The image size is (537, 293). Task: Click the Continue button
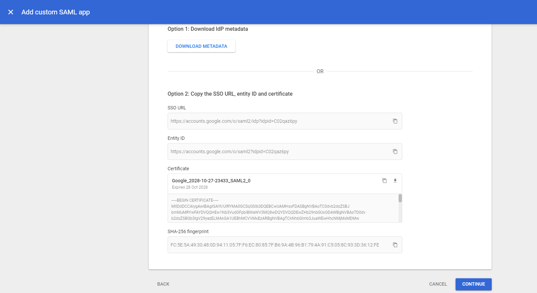click(x=473, y=284)
